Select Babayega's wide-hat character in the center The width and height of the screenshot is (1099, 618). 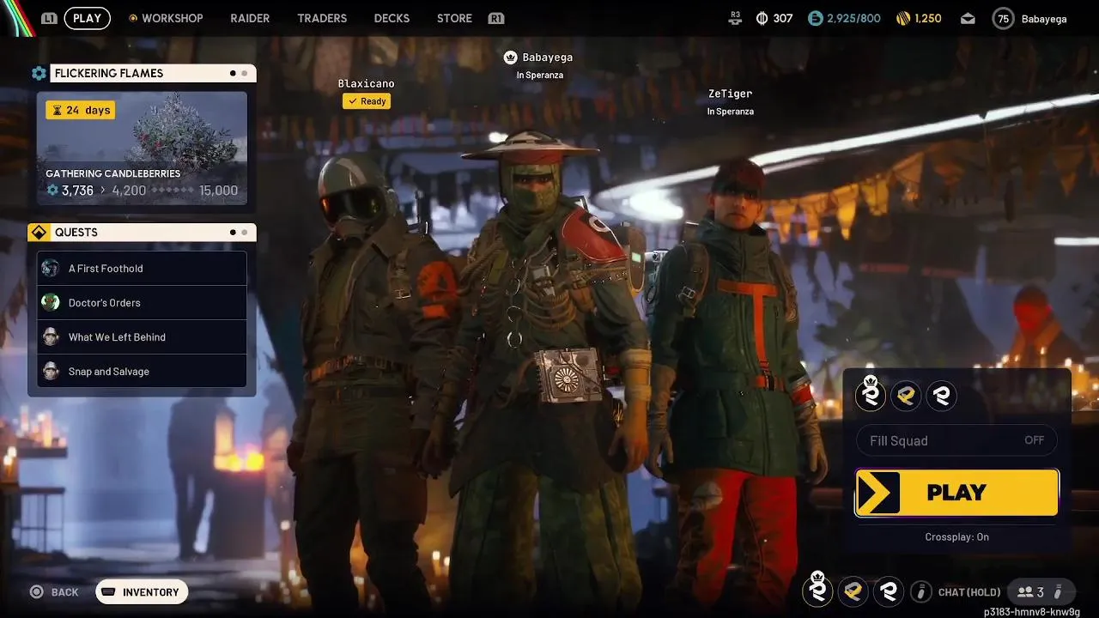tap(541, 369)
